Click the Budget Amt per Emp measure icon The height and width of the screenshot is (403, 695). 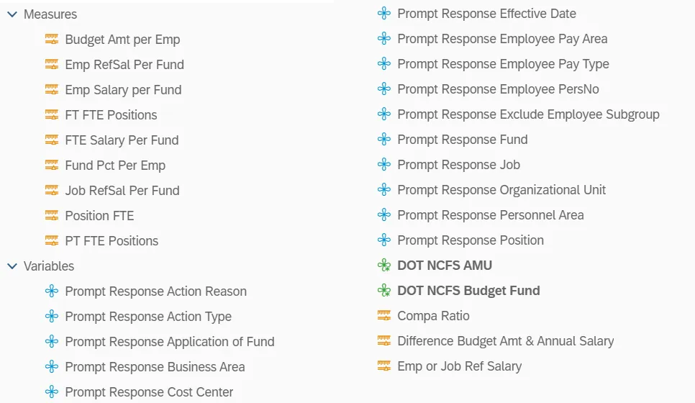tap(51, 40)
